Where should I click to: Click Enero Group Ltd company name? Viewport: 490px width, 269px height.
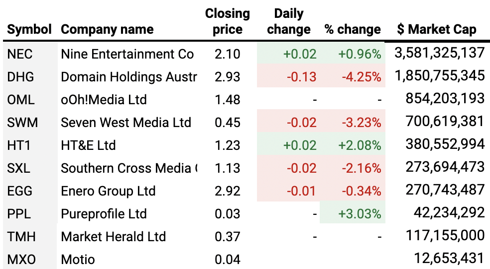coord(108,191)
